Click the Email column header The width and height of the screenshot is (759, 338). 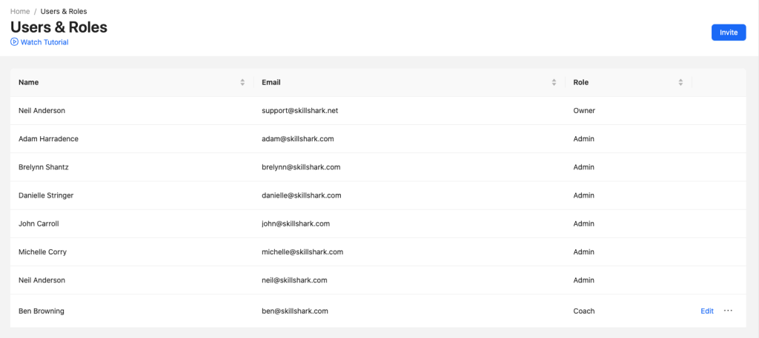click(271, 82)
